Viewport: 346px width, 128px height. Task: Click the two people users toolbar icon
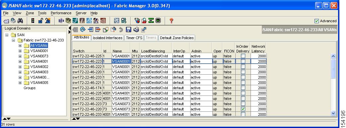tap(96, 21)
